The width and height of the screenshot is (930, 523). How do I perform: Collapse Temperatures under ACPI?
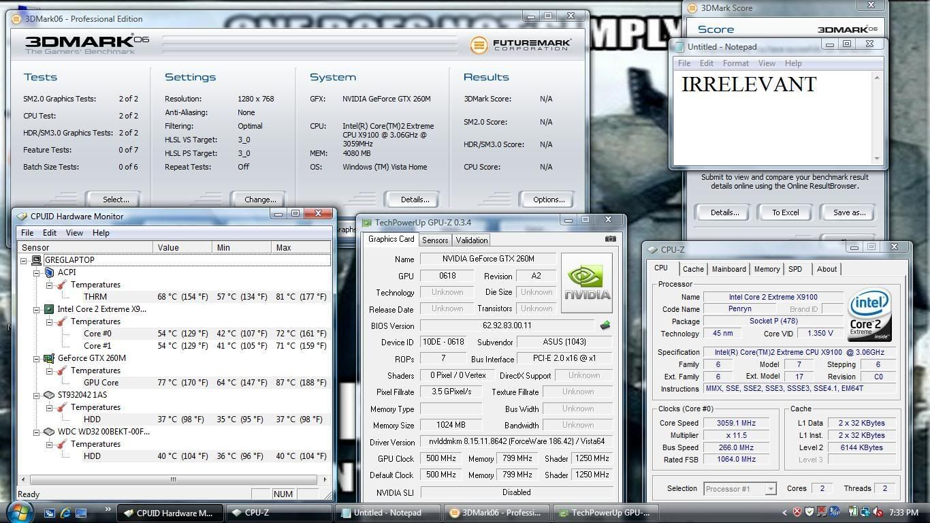point(50,285)
